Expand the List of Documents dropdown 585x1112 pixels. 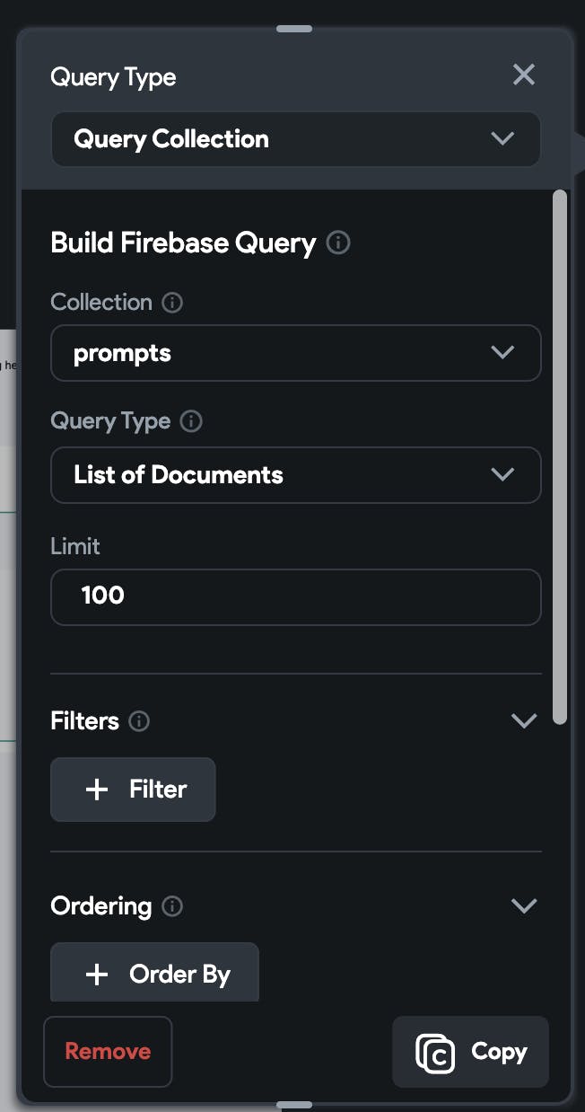[296, 475]
